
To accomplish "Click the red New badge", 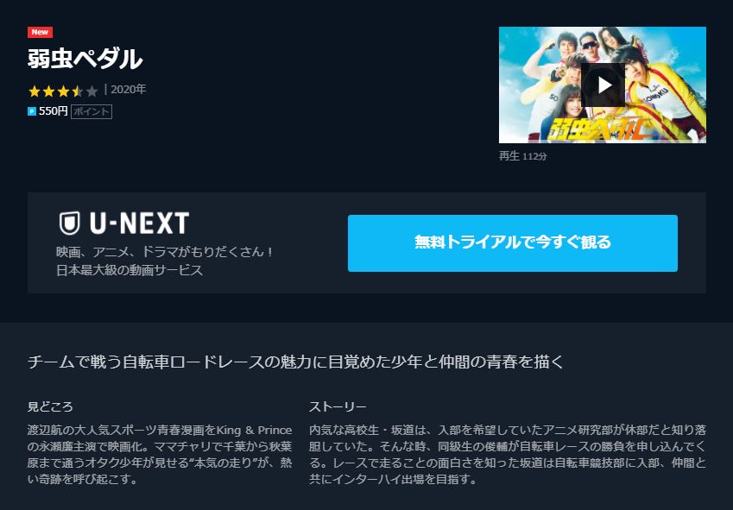I will coord(40,32).
